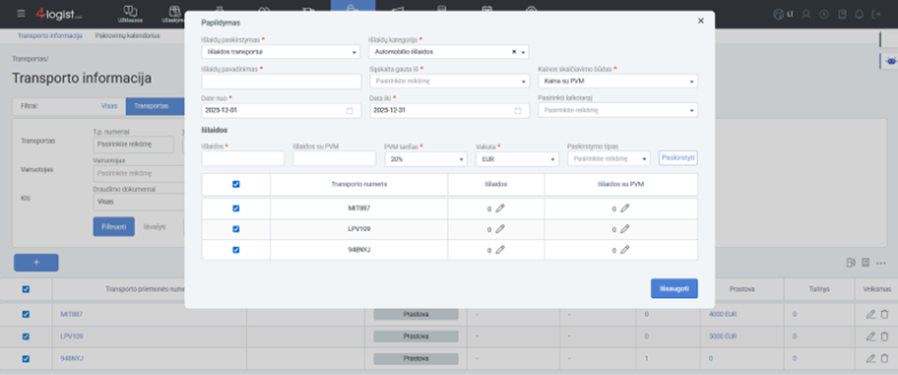Uncheck the MIT887 checkbox in dialog

coord(236,208)
